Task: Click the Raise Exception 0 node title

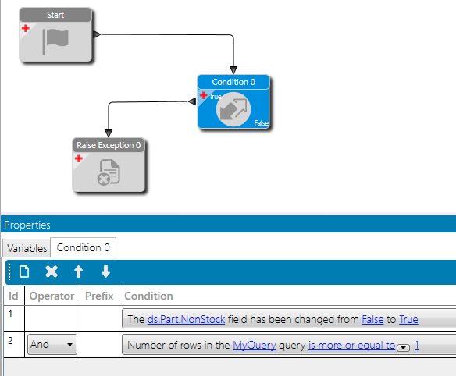Action: tap(109, 145)
